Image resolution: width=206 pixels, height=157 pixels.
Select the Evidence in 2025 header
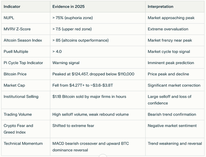coord(69,6)
